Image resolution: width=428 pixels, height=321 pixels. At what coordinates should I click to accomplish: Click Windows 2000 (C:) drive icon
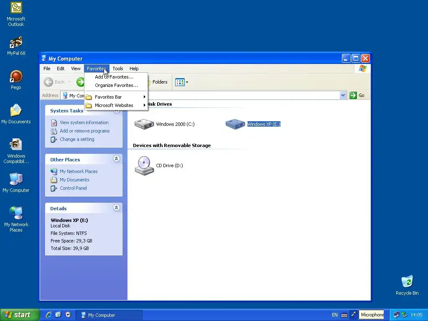(144, 124)
